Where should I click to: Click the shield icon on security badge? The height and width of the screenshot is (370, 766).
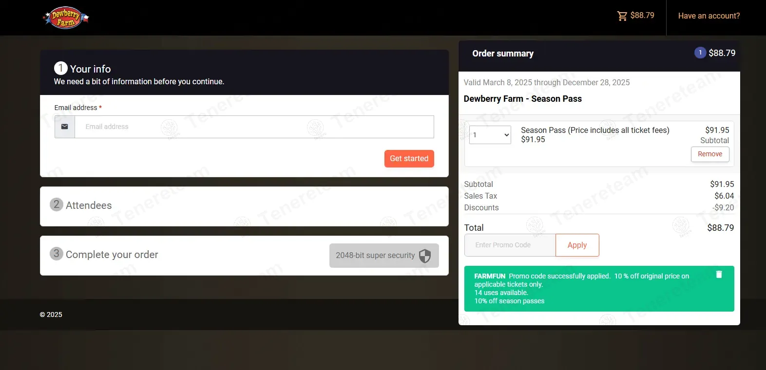[x=425, y=256]
